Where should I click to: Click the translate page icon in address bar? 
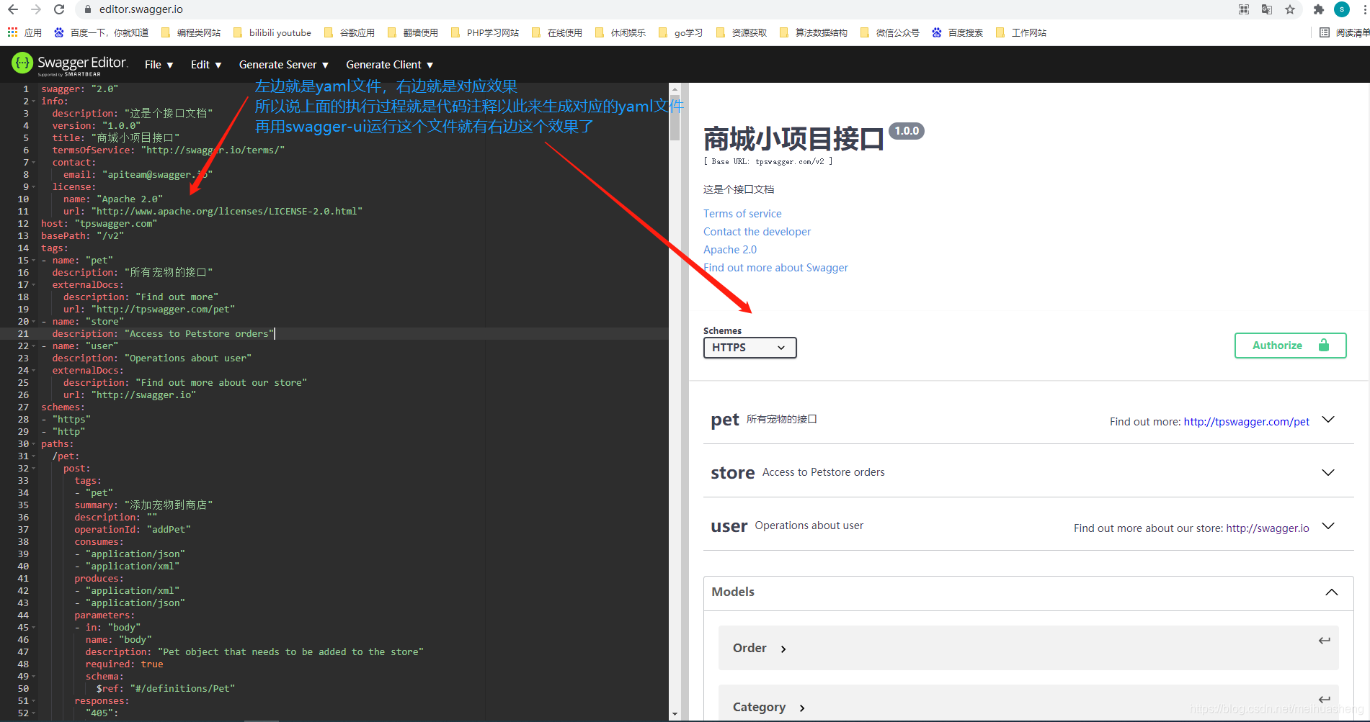click(x=1266, y=9)
